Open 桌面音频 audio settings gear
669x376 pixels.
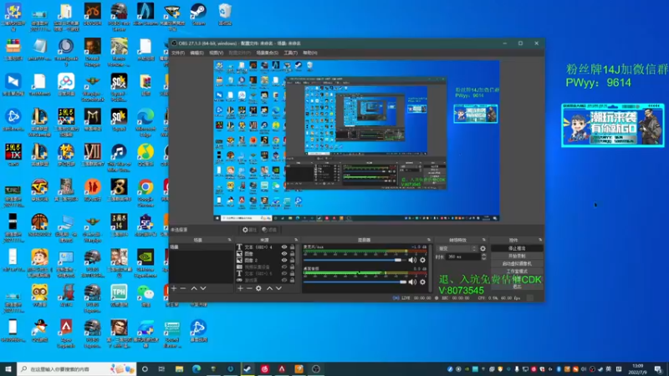pos(422,282)
